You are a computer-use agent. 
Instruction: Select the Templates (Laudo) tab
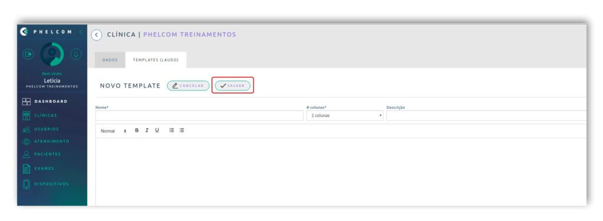tap(155, 60)
